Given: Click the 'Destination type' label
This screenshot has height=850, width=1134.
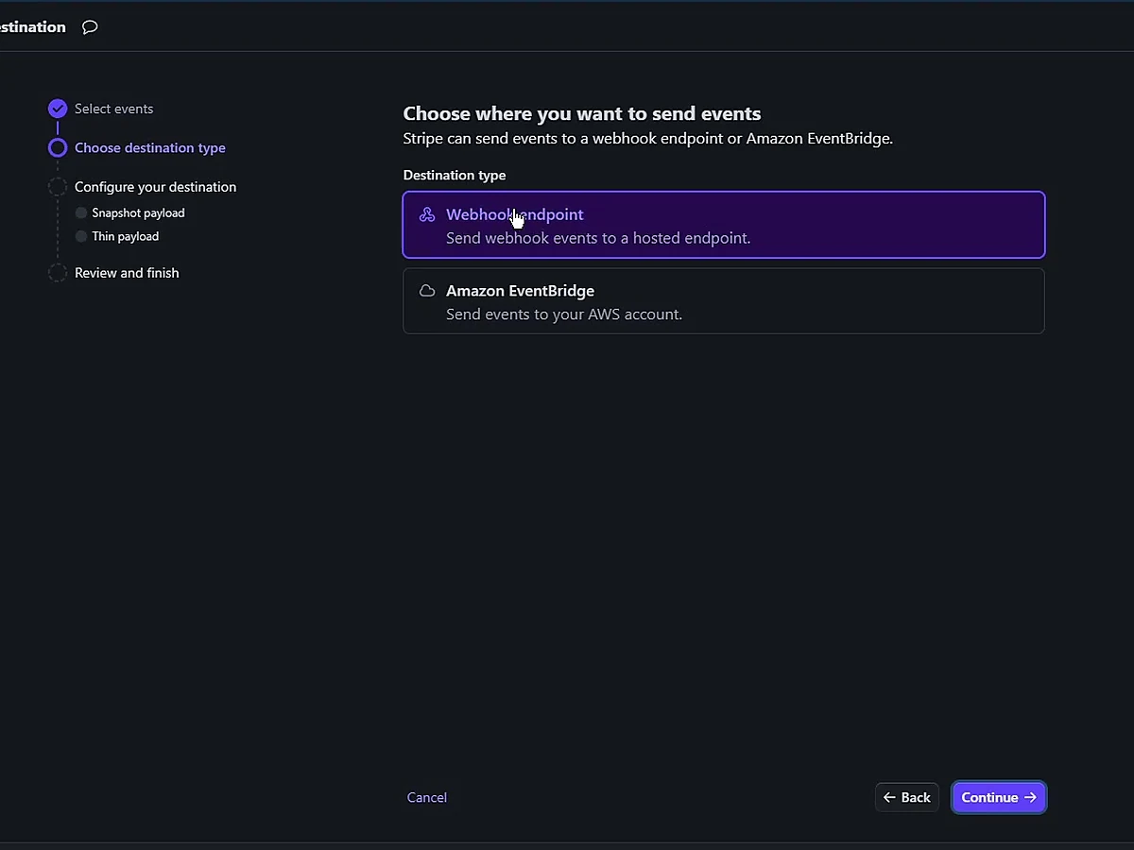Looking at the screenshot, I should click(x=455, y=175).
